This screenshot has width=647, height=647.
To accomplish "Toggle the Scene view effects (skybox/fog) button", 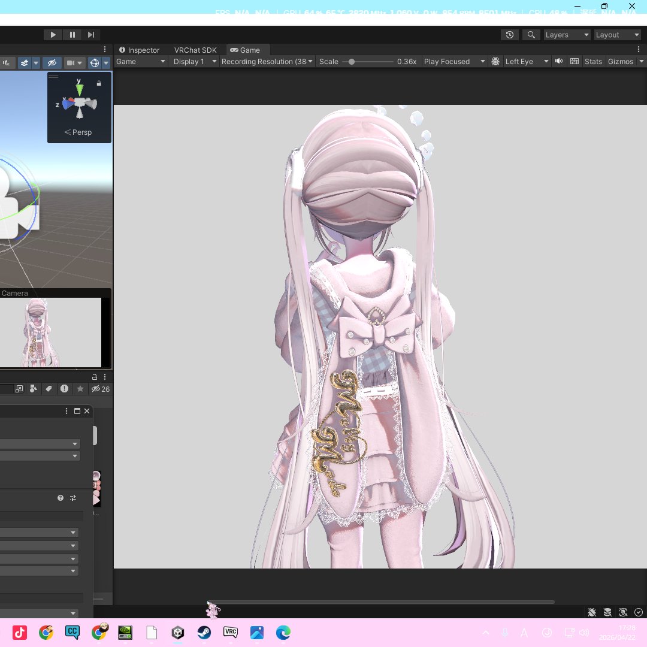I will [25, 63].
